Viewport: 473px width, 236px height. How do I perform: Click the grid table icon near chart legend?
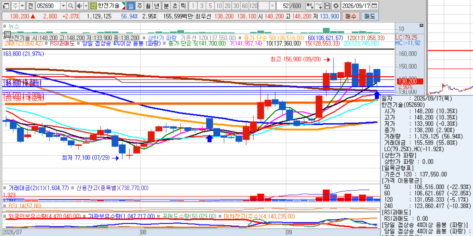pyautogui.click(x=8, y=34)
